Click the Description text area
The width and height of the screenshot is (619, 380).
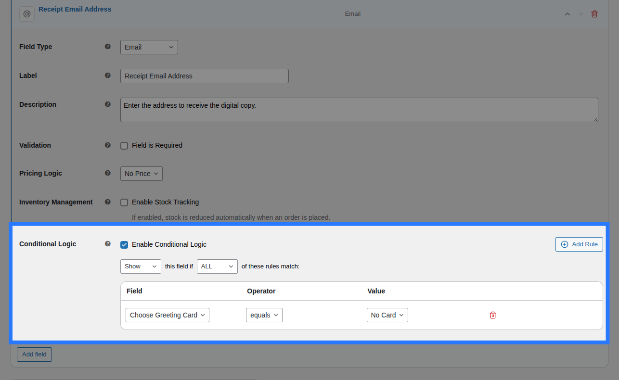pyautogui.click(x=359, y=110)
